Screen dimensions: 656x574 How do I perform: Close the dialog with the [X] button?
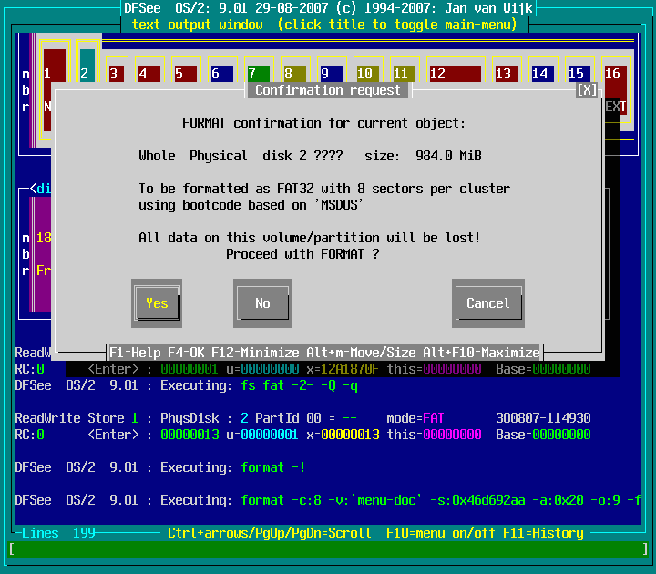[587, 90]
